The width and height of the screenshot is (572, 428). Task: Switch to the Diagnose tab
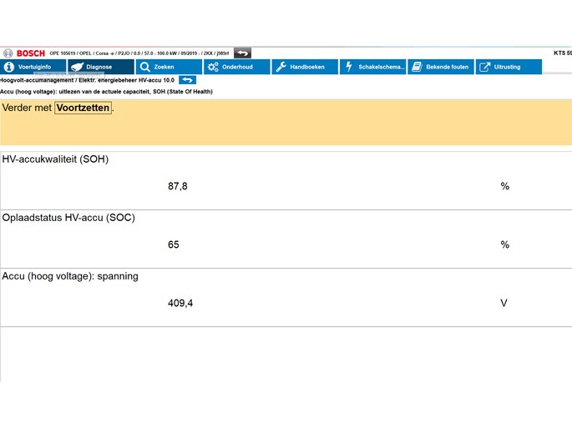[x=99, y=67]
